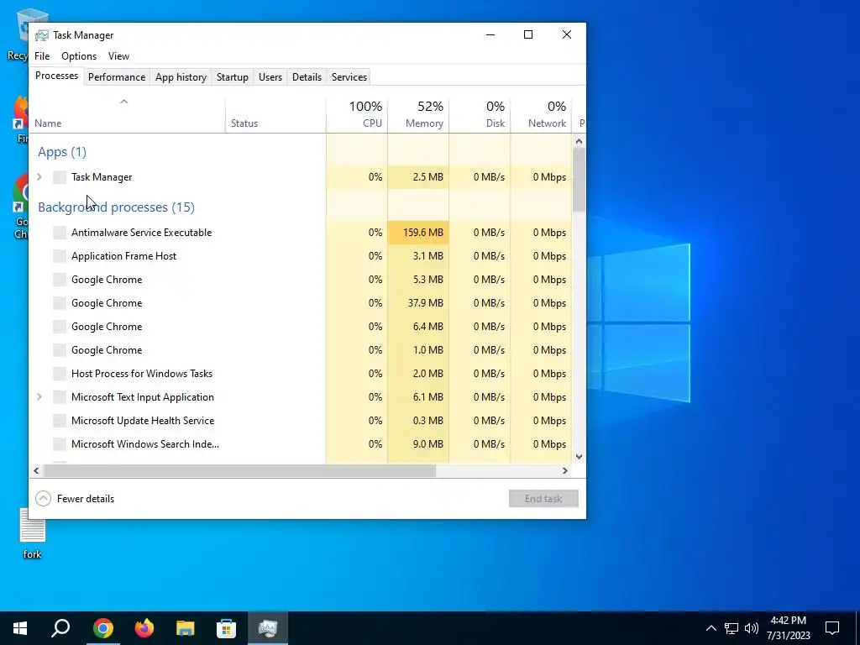The height and width of the screenshot is (645, 860).
Task: Click icon of Google Chrome 5.3 MB row
Action: 60,280
